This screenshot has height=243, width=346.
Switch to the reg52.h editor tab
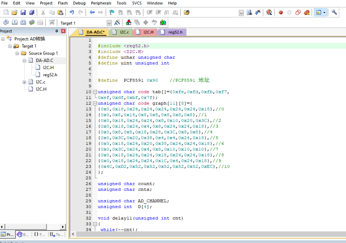pos(172,32)
